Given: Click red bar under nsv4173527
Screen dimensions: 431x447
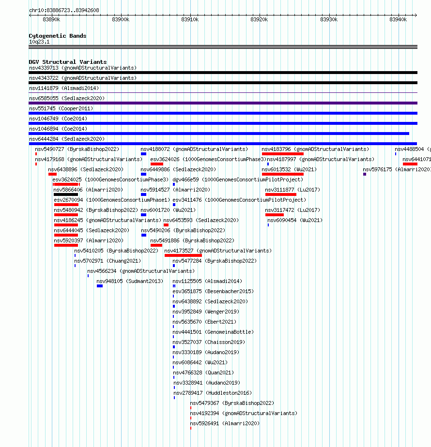Looking at the screenshot, I should click(x=183, y=255).
